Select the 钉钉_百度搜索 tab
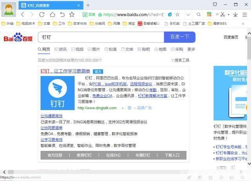This screenshot has height=181, width=251. pos(51,5)
